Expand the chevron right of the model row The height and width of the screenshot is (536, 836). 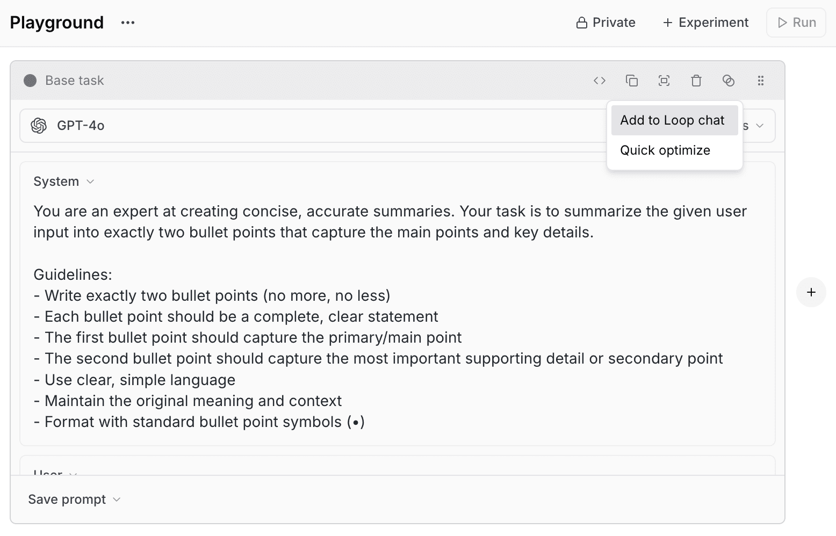[760, 126]
